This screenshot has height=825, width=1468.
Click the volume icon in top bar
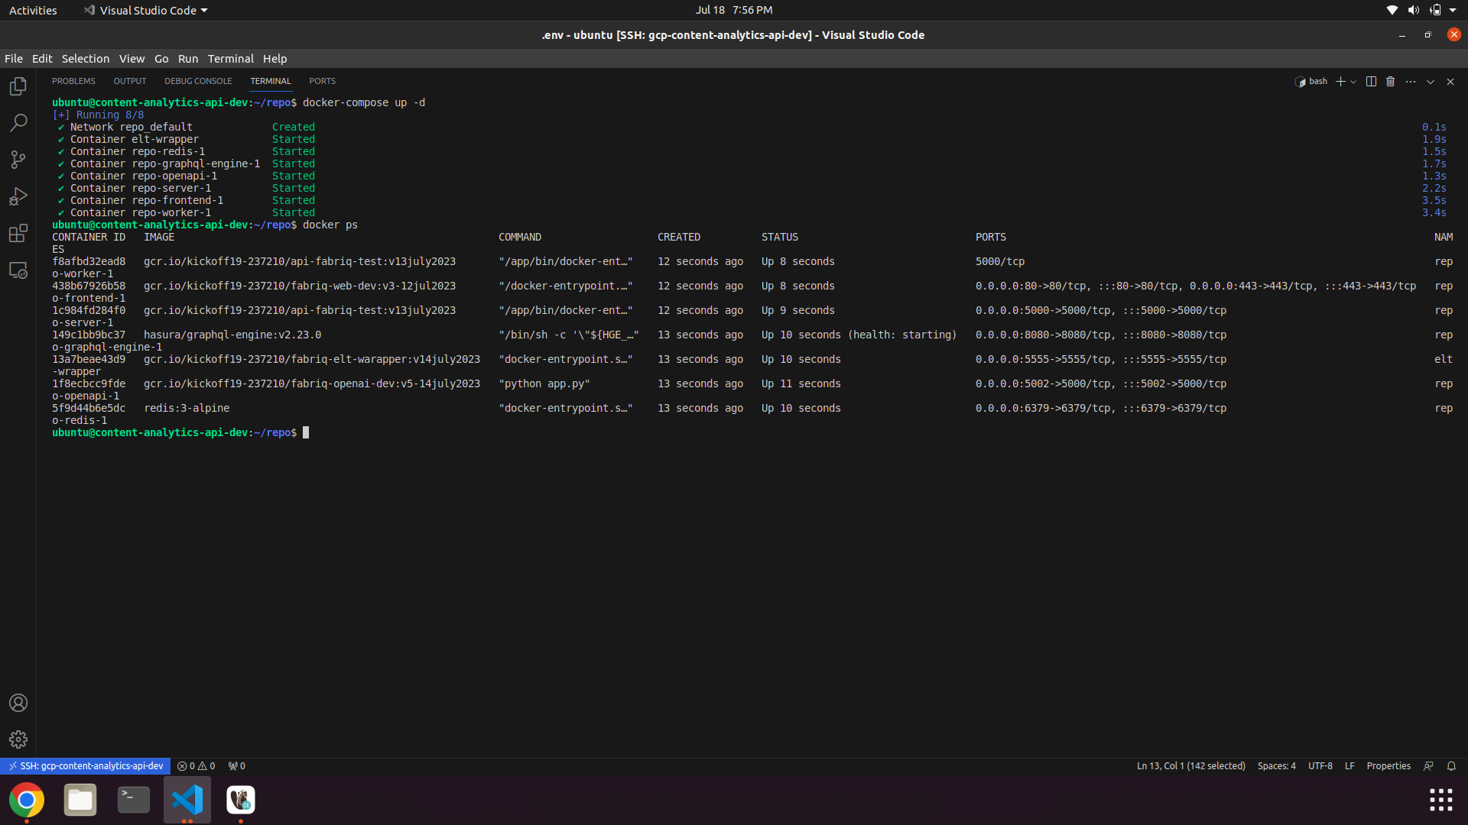point(1414,10)
